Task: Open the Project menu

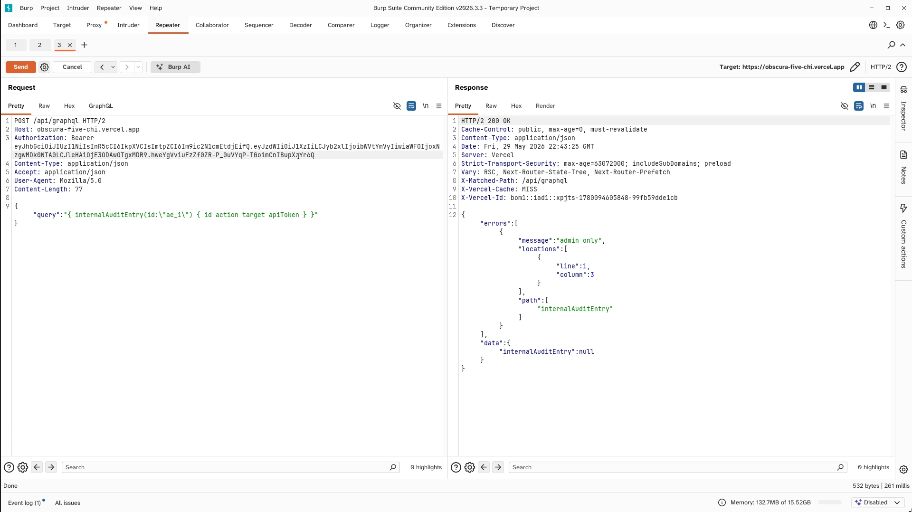Action: point(50,8)
